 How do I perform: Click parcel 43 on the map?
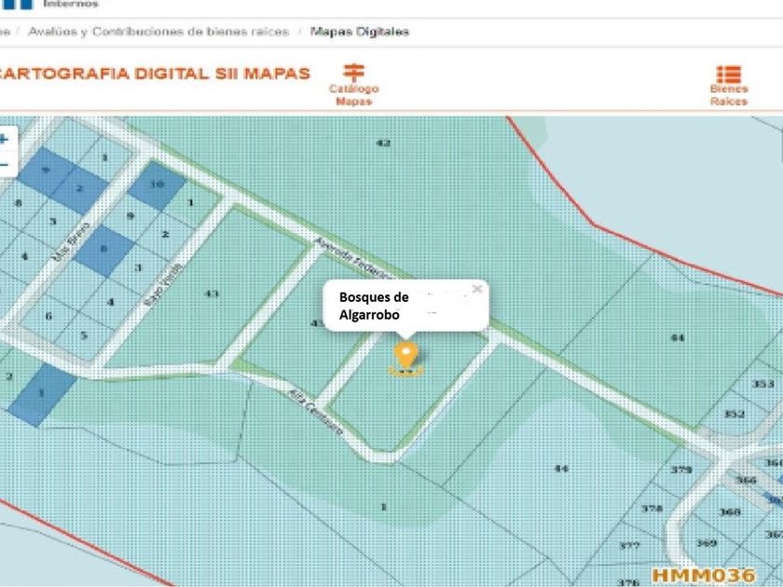coord(212,293)
